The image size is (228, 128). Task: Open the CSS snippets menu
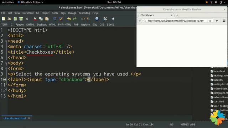(102, 25)
